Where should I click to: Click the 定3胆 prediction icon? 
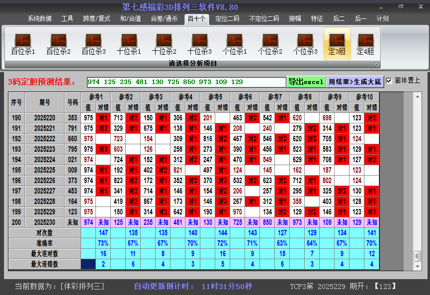[x=337, y=44]
